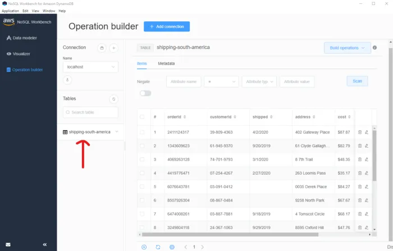Screen dimensions: 393x251
Task: Refresh the Tables list
Action: (113, 99)
